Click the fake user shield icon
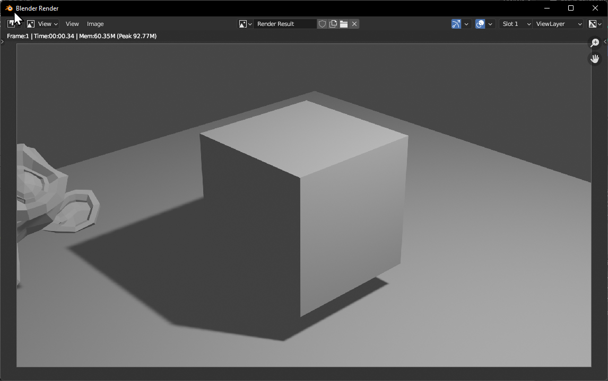The height and width of the screenshot is (381, 608). [x=322, y=24]
